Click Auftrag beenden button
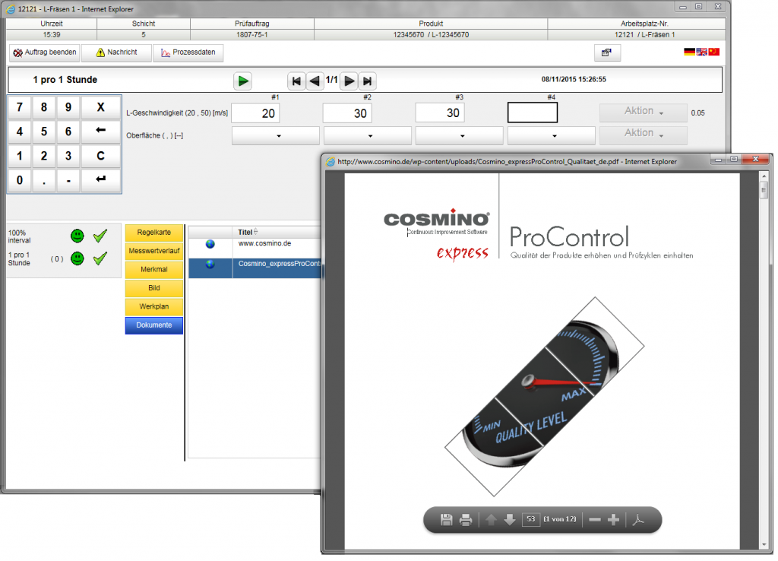 (x=44, y=52)
